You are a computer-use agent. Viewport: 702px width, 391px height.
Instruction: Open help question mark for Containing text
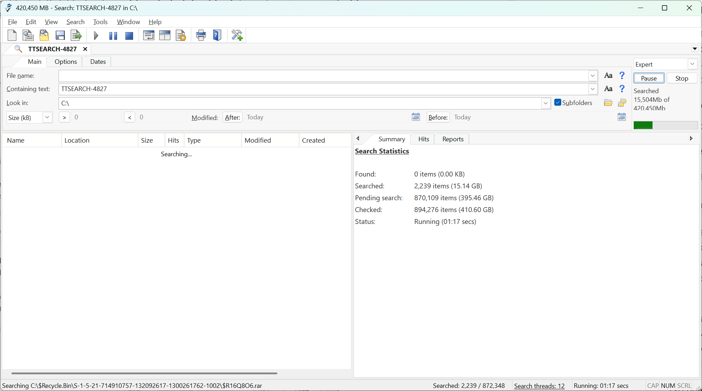click(x=622, y=89)
